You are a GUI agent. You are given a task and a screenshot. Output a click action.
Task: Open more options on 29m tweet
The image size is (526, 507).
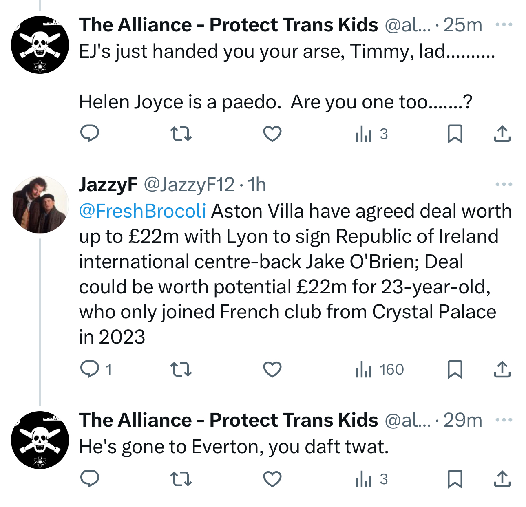[504, 420]
